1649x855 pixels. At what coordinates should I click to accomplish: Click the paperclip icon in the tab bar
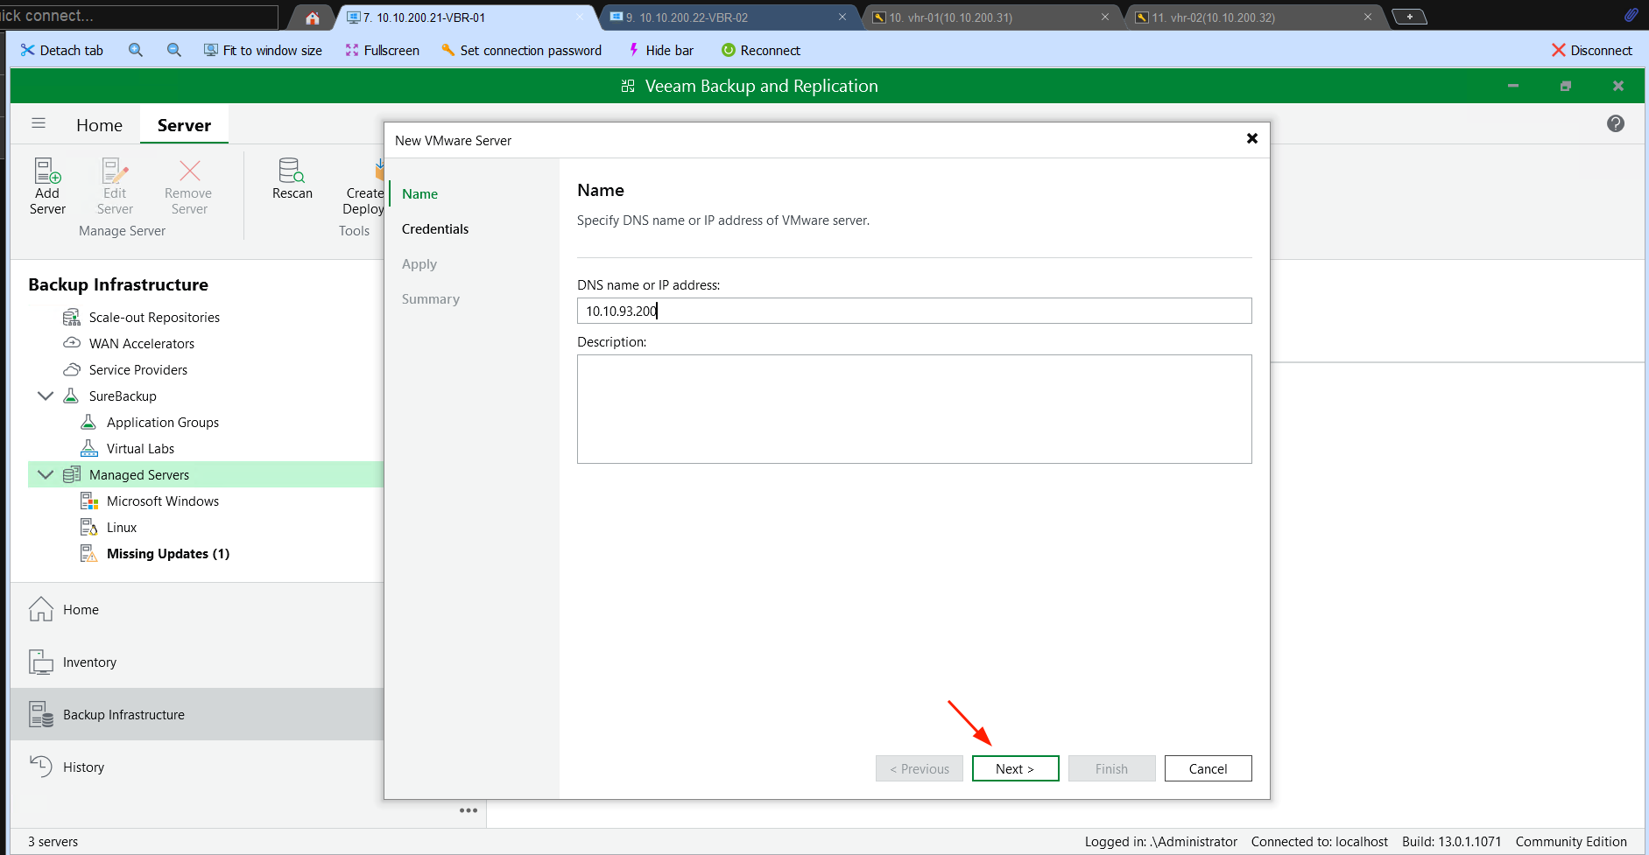pyautogui.click(x=1631, y=15)
